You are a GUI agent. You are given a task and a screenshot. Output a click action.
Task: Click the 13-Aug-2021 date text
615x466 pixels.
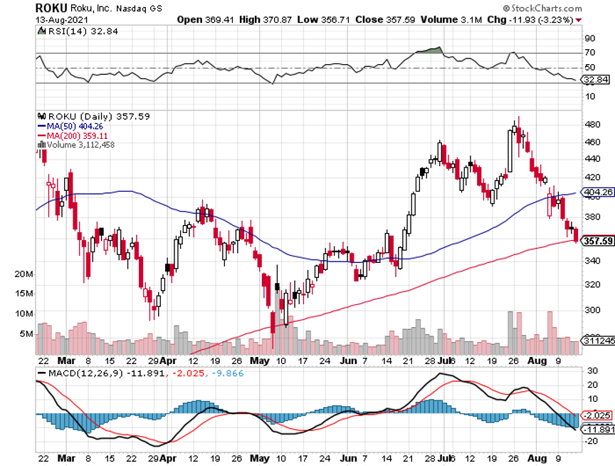click(62, 20)
